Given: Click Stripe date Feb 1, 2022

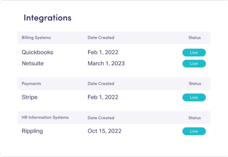Looking at the screenshot, I should pyautogui.click(x=103, y=97).
